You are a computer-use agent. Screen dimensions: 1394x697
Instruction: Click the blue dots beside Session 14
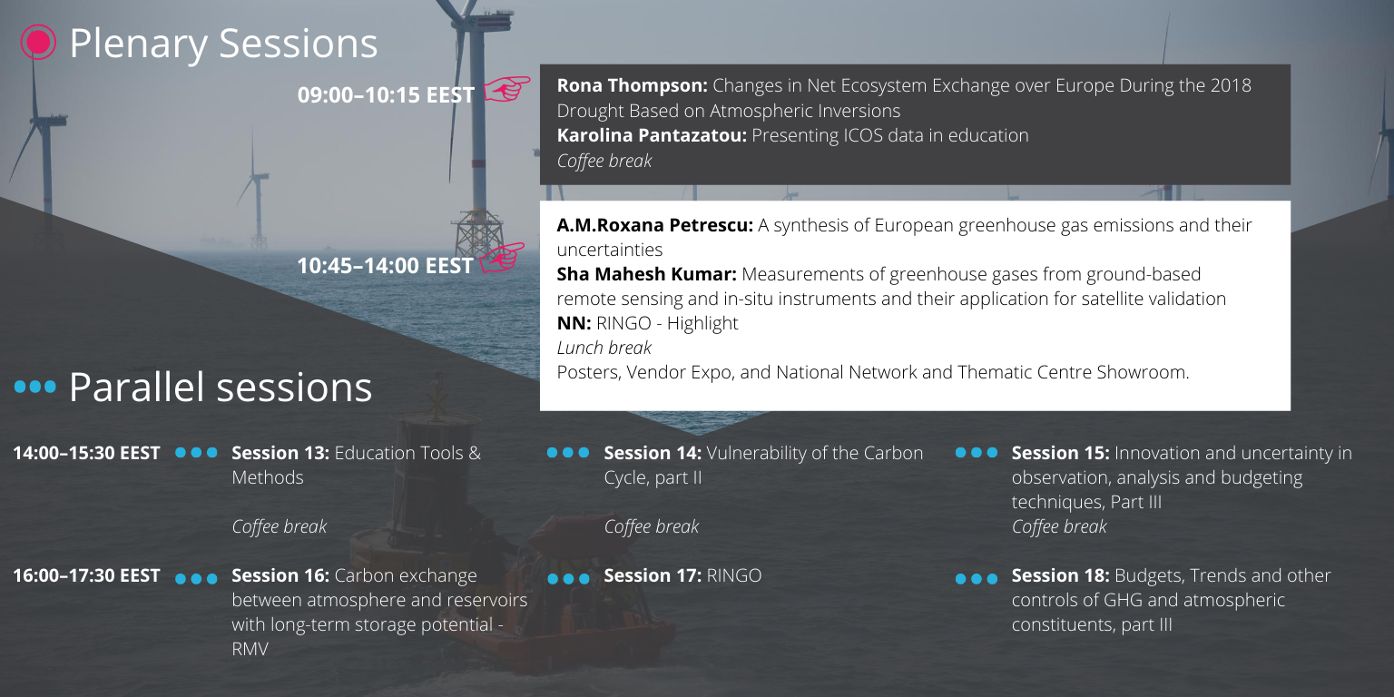tap(568, 452)
